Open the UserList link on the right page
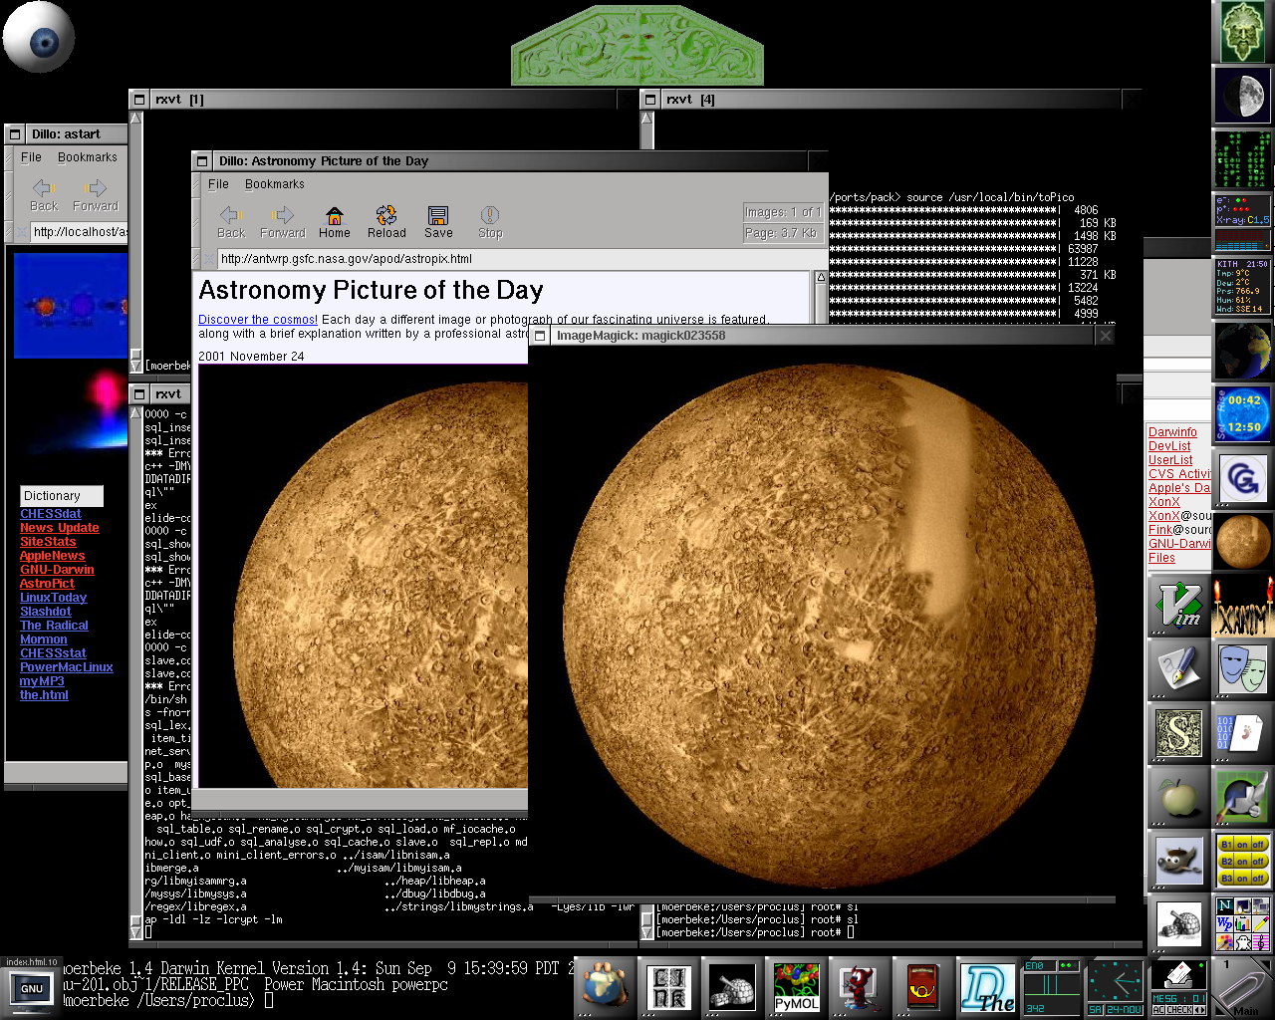The image size is (1275, 1020). click(x=1170, y=460)
